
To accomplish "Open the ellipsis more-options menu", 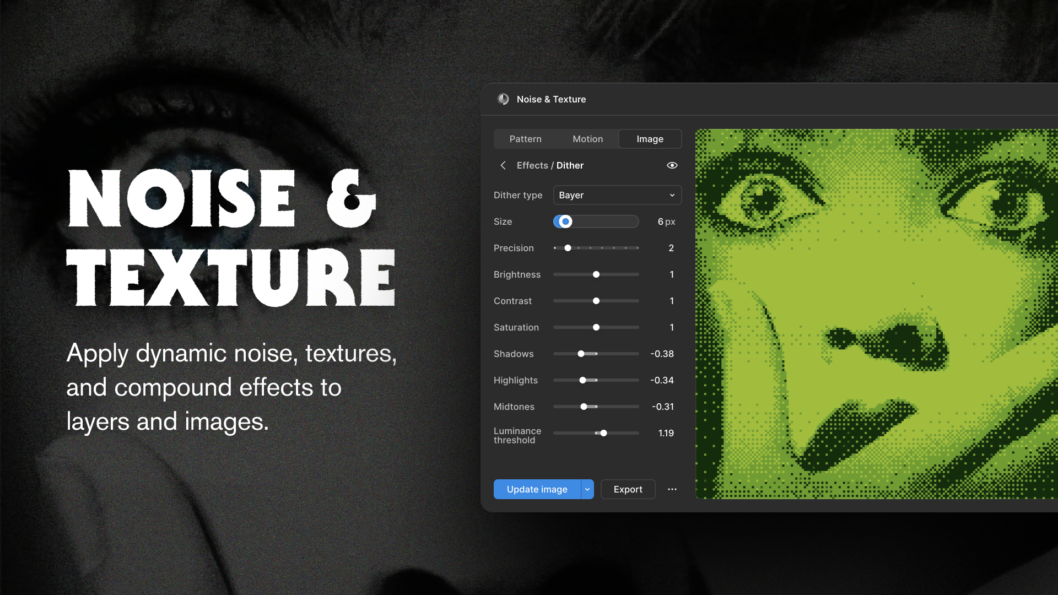I will pyautogui.click(x=672, y=489).
